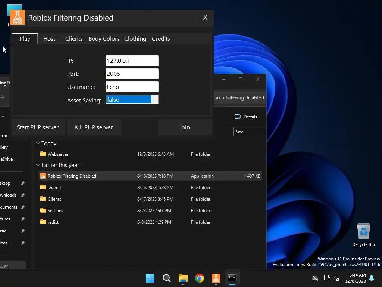Open the Asset Saving dropdown
Image resolution: width=382 pixels, height=287 pixels.
click(x=132, y=99)
